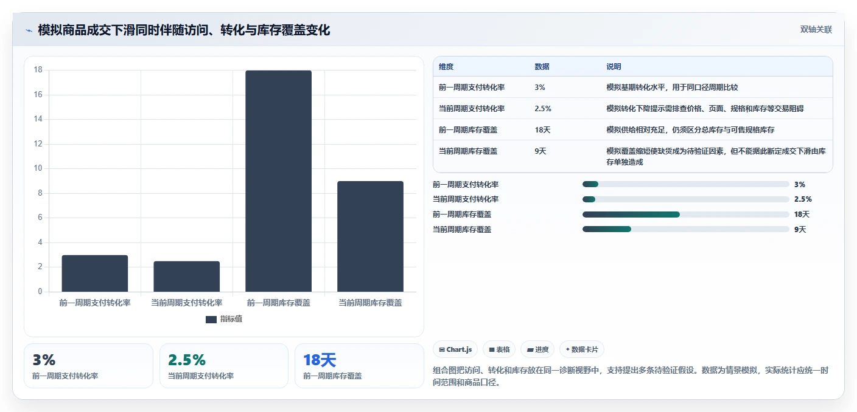The width and height of the screenshot is (857, 412).
Task: Click the 前一周期库存覆盖 chart bar
Action: point(279,181)
